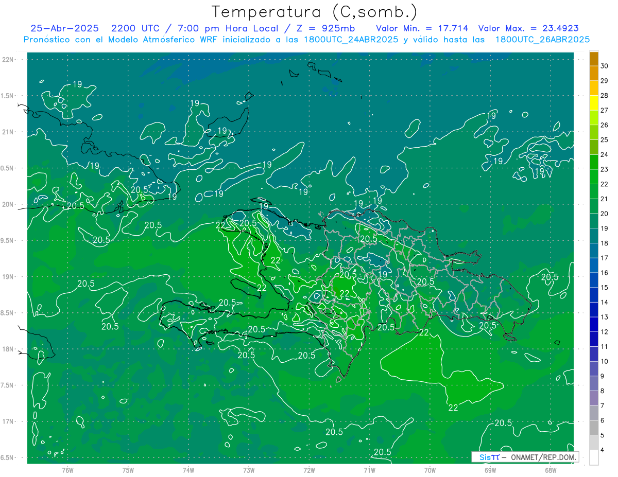Screen dimensions: 618x477
Task: Select 1800UTC_24ABR2025 initialization time
Action: tap(351, 40)
